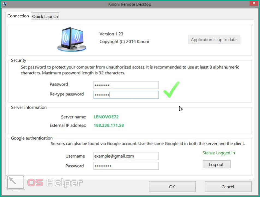The width and height of the screenshot is (260, 197).
Task: Focus the Security Password field
Action: 126,85
